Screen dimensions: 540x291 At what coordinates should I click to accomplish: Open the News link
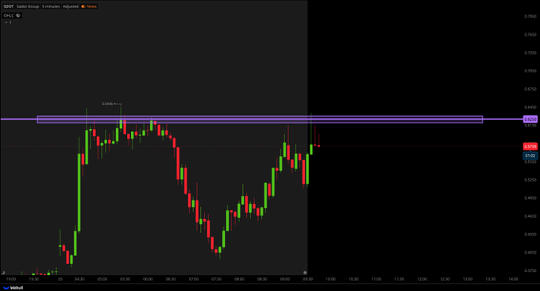pos(91,6)
